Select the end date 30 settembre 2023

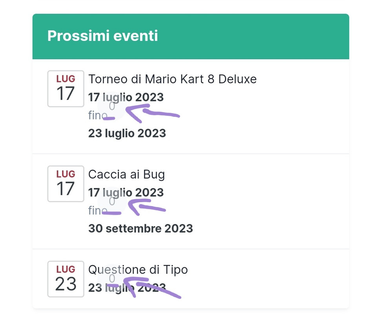click(x=140, y=228)
